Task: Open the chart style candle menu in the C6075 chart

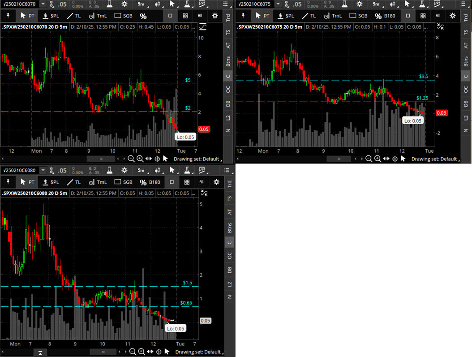Action: tap(393, 4)
